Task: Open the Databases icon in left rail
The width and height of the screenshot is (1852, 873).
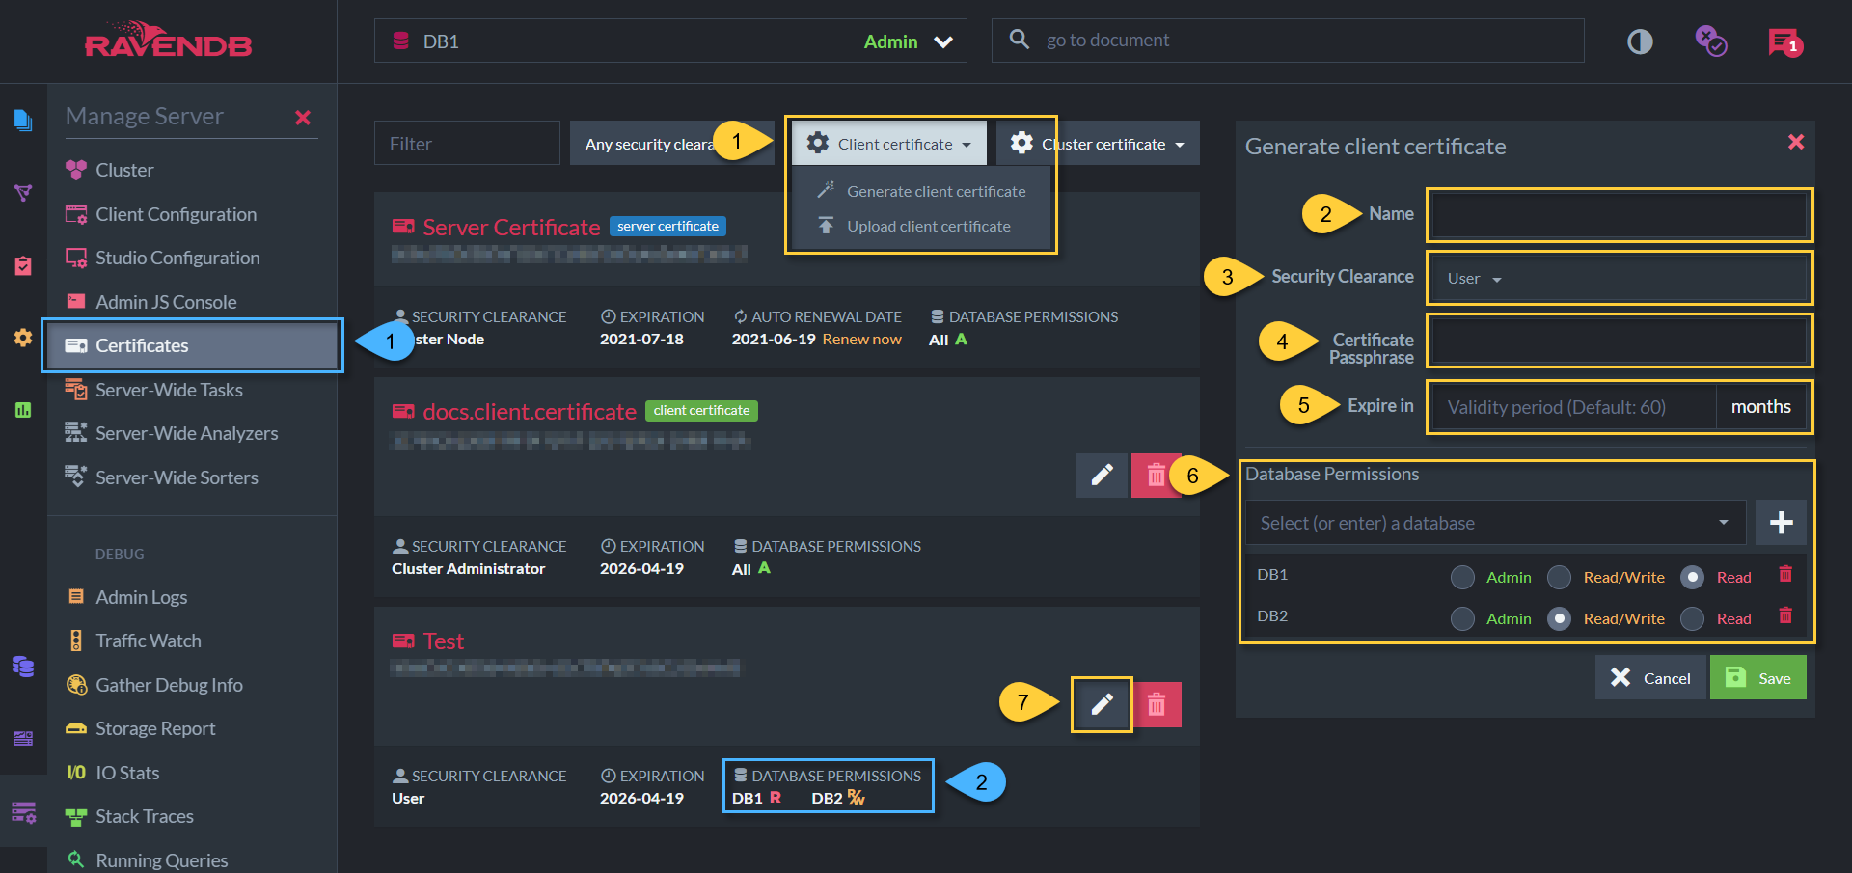Action: [23, 666]
